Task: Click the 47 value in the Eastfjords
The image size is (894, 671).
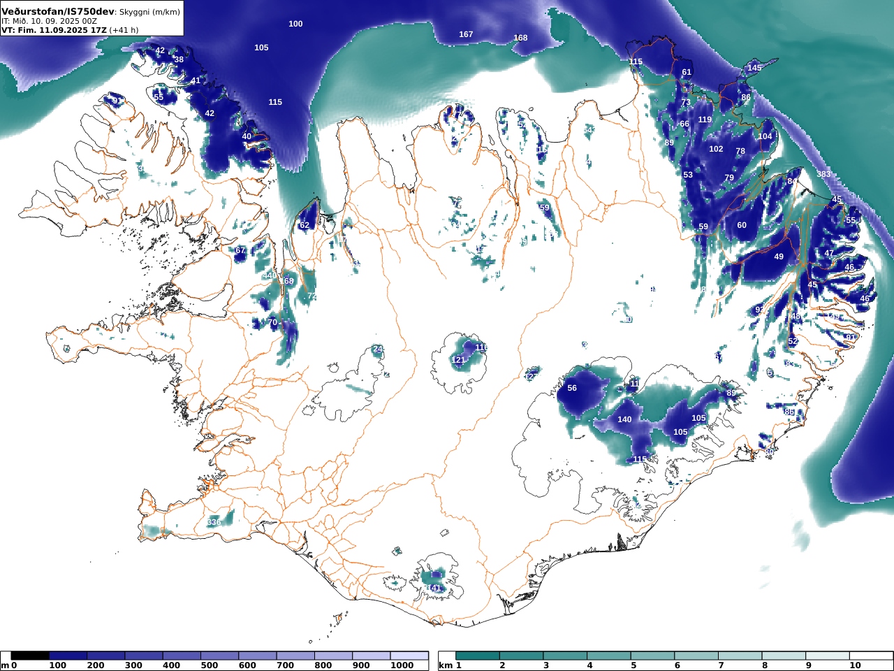Action: pyautogui.click(x=829, y=253)
